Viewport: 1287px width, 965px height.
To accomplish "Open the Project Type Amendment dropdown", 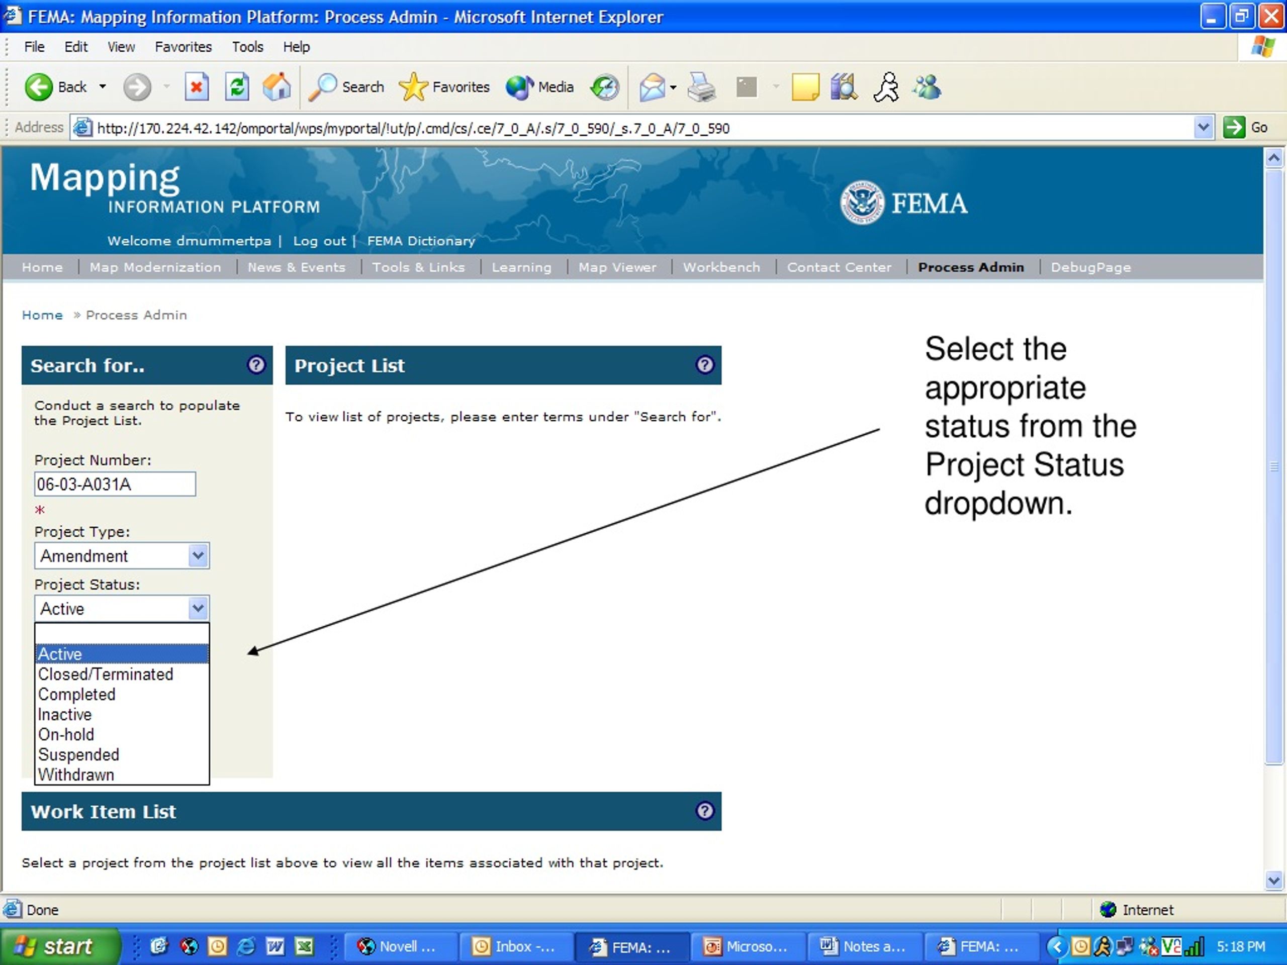I will tap(122, 555).
